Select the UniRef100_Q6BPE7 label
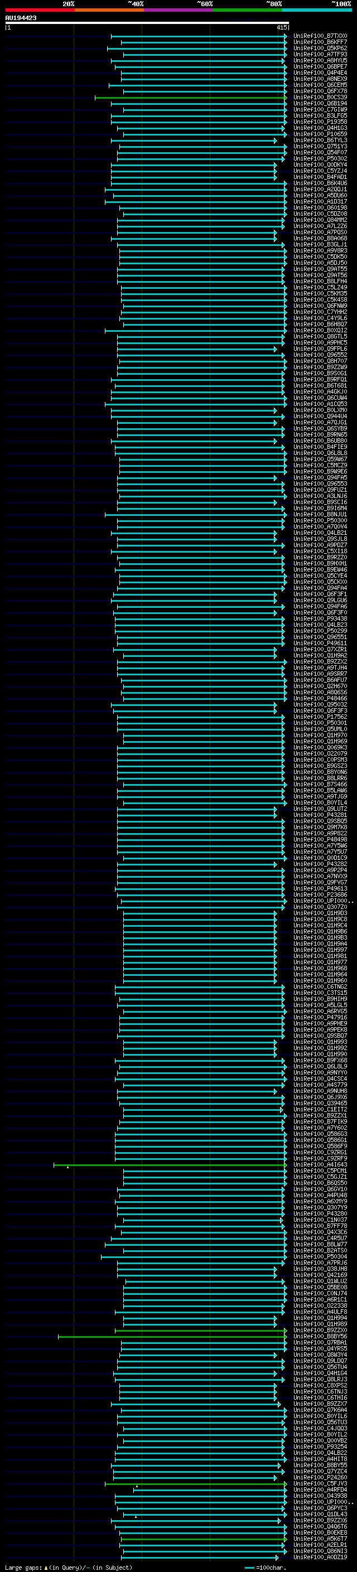Image resolution: width=357 pixels, height=1572 pixels. pos(320,66)
